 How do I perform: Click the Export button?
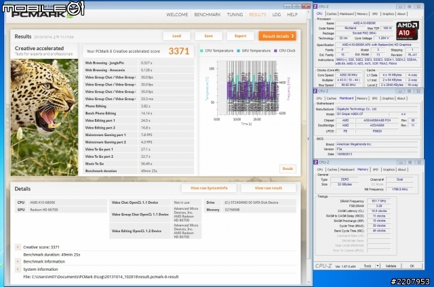point(240,36)
